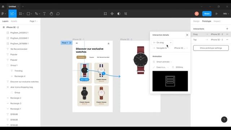Screen dimensions: 231x130
Task: Expand the Shape tool options arrow
Action: (31, 14)
